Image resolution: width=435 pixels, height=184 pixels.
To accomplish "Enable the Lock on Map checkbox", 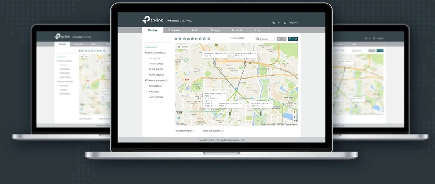I will point(231,38).
